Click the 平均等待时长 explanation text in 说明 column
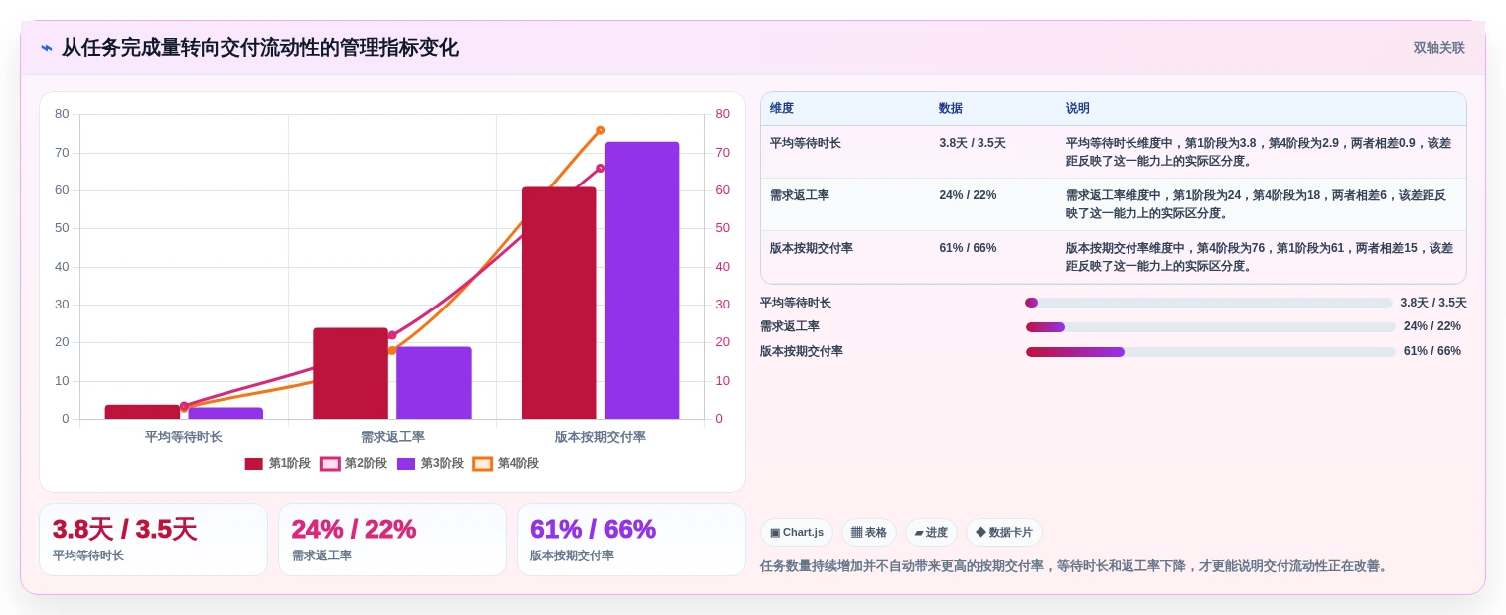This screenshot has width=1506, height=615. (x=1259, y=152)
